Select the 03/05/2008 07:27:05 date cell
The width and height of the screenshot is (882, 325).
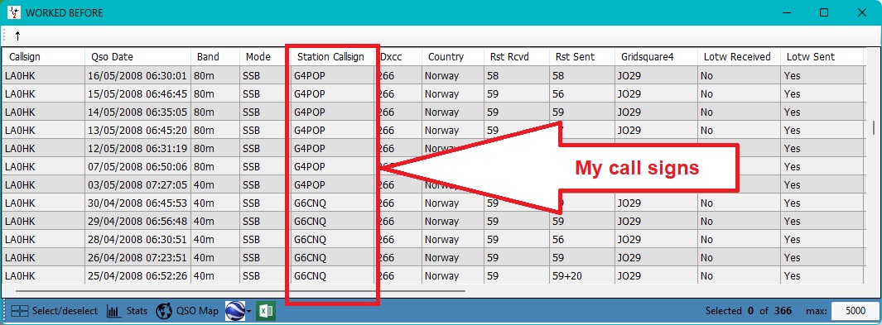[x=137, y=184]
